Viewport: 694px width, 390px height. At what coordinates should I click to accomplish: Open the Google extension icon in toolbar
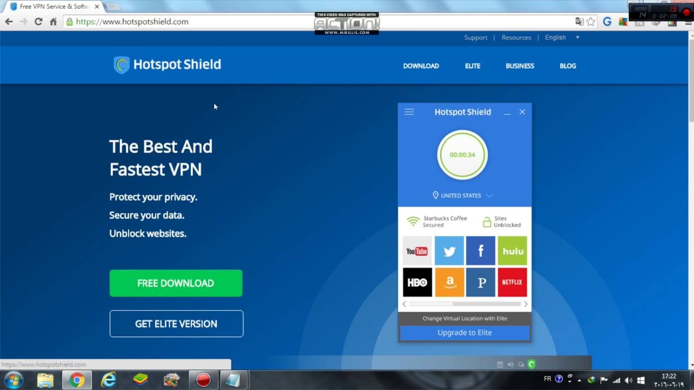tap(607, 22)
